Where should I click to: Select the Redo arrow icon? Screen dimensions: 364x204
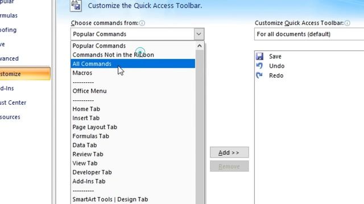tap(259, 75)
